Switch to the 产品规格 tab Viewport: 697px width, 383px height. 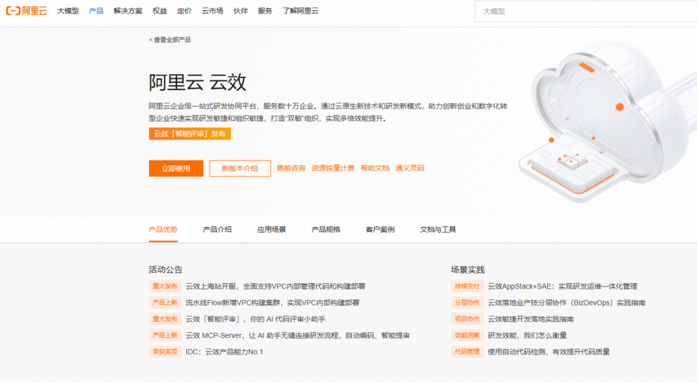[326, 229]
